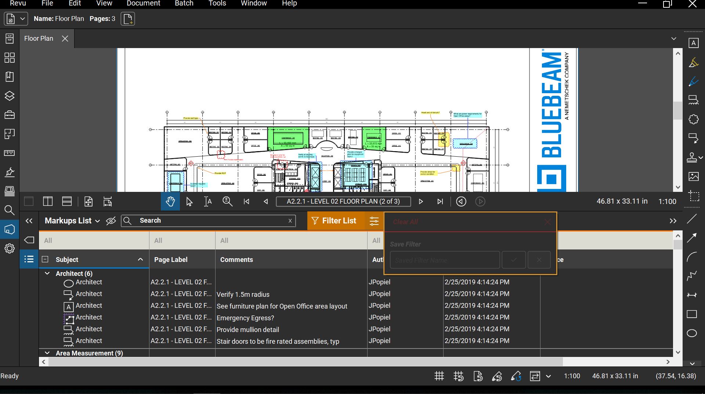Open the Layers panel in the left sidebar
The width and height of the screenshot is (705, 394).
(x=9, y=96)
